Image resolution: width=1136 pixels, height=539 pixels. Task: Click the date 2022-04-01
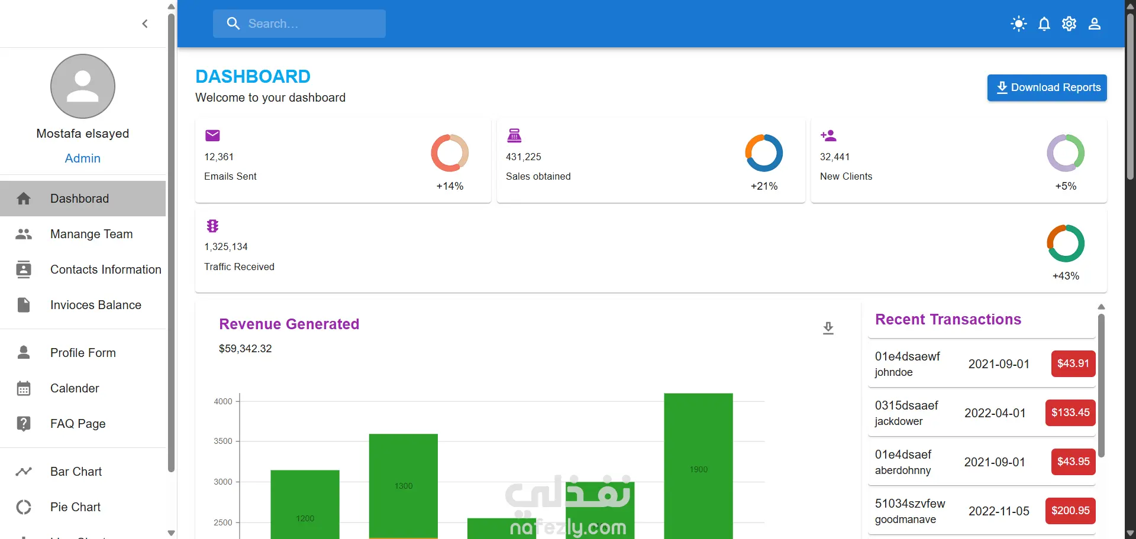995,413
